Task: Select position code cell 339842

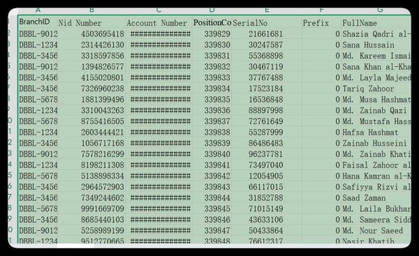Action: click(x=212, y=176)
